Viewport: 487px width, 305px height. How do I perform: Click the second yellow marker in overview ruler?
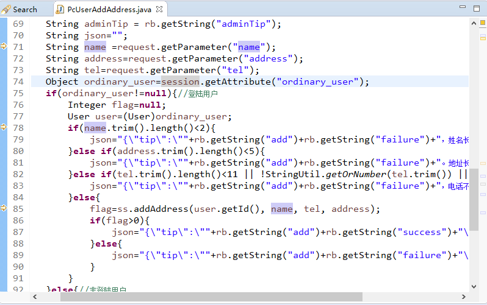point(483,38)
